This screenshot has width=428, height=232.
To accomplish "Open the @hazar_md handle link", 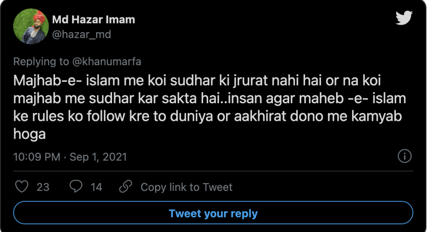I will click(x=82, y=34).
